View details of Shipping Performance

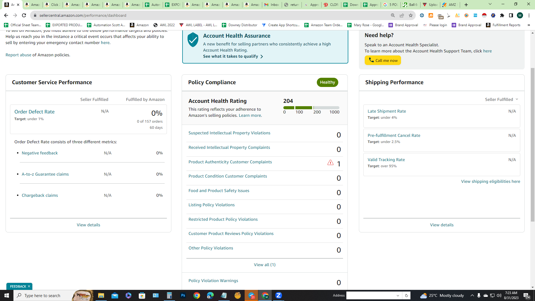click(442, 225)
